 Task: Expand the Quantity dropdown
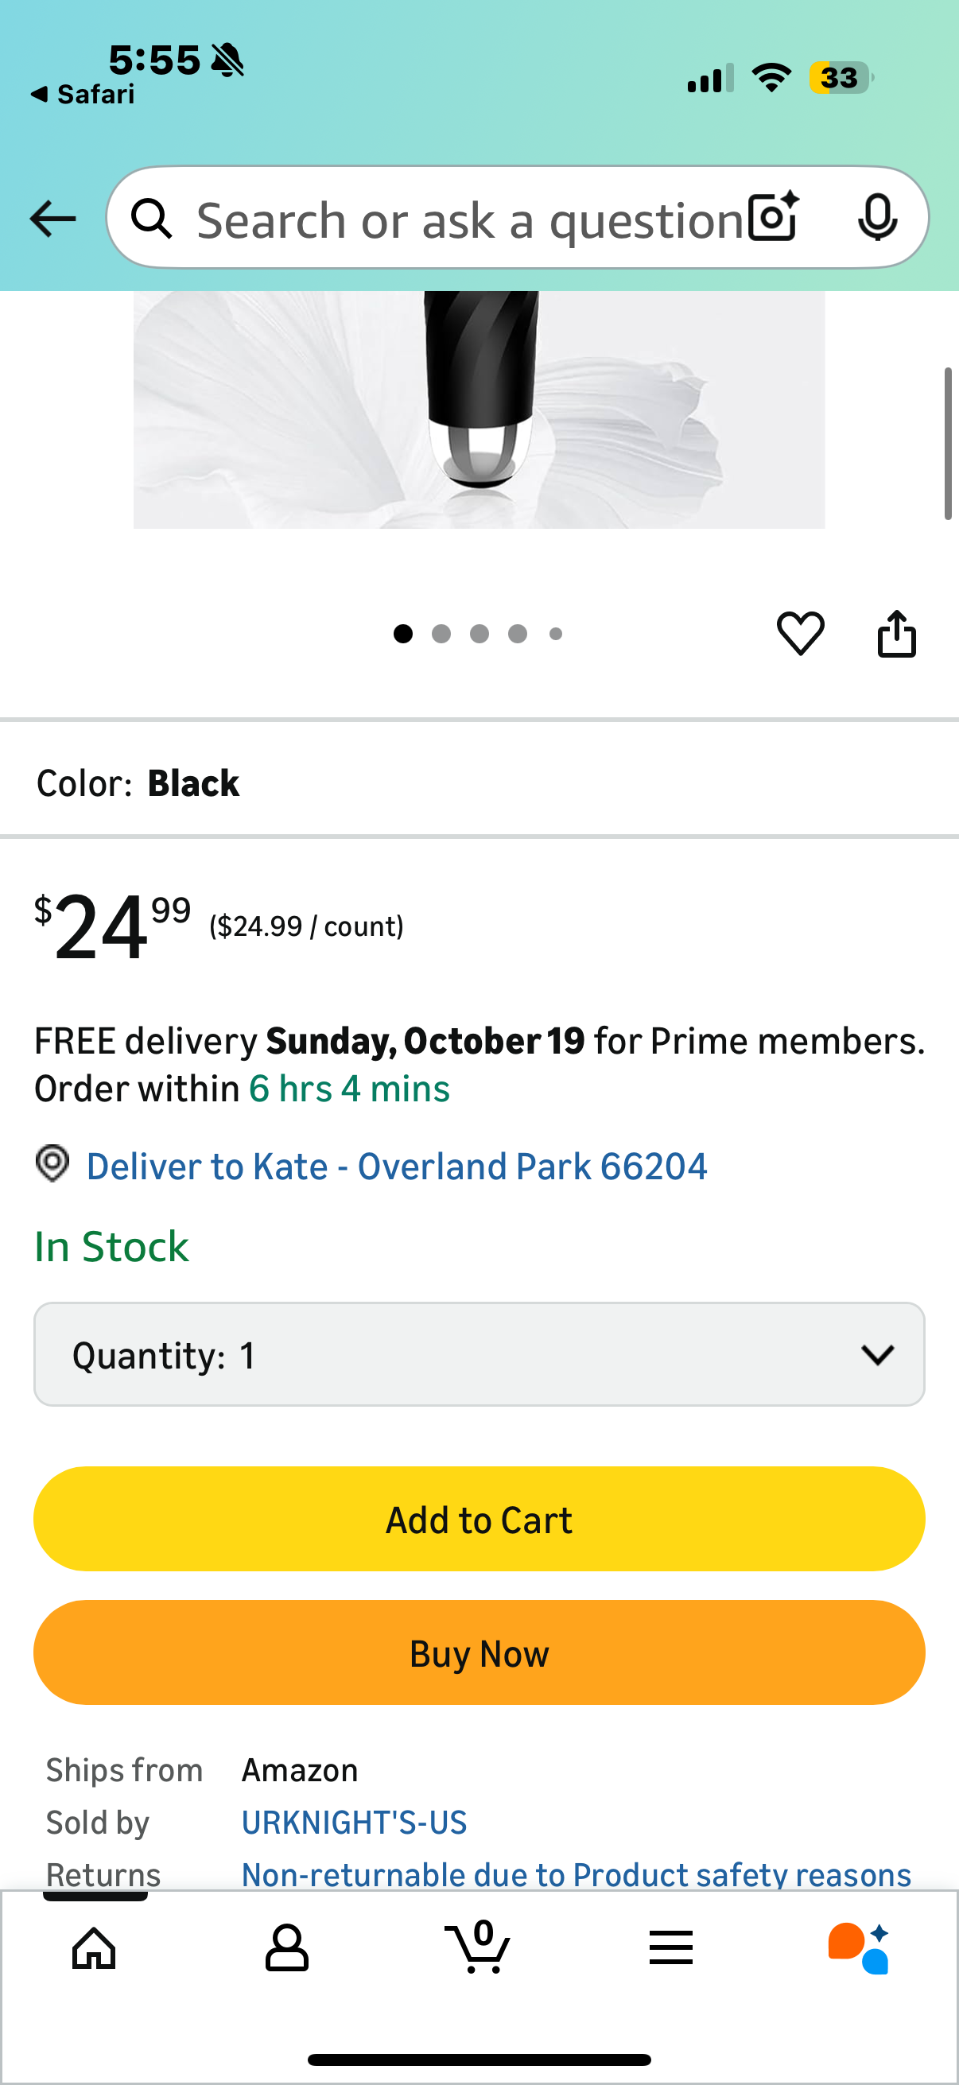[478, 1354]
